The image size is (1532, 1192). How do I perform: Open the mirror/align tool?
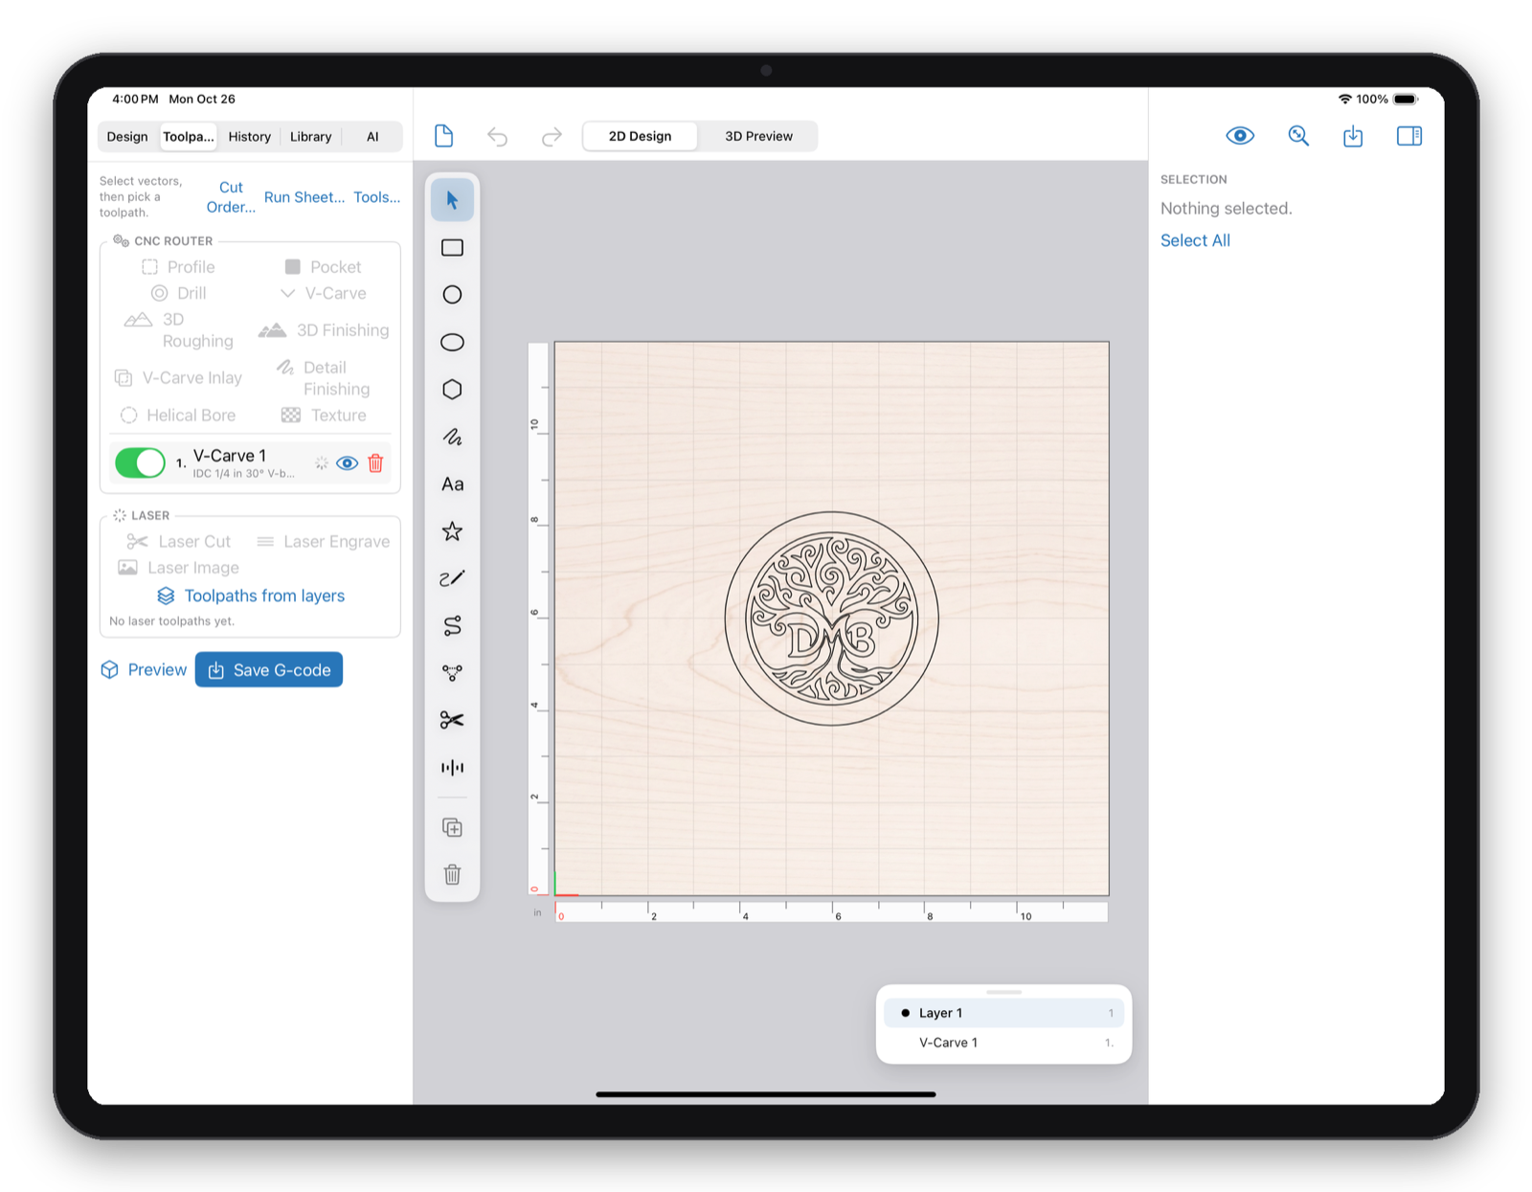[452, 768]
